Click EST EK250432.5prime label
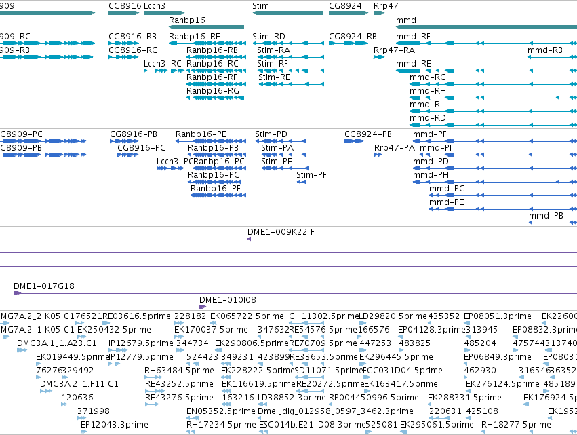 point(114,330)
